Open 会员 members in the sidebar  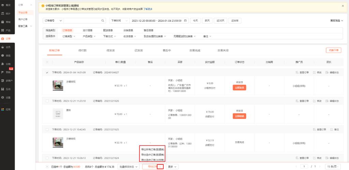click(7, 47)
